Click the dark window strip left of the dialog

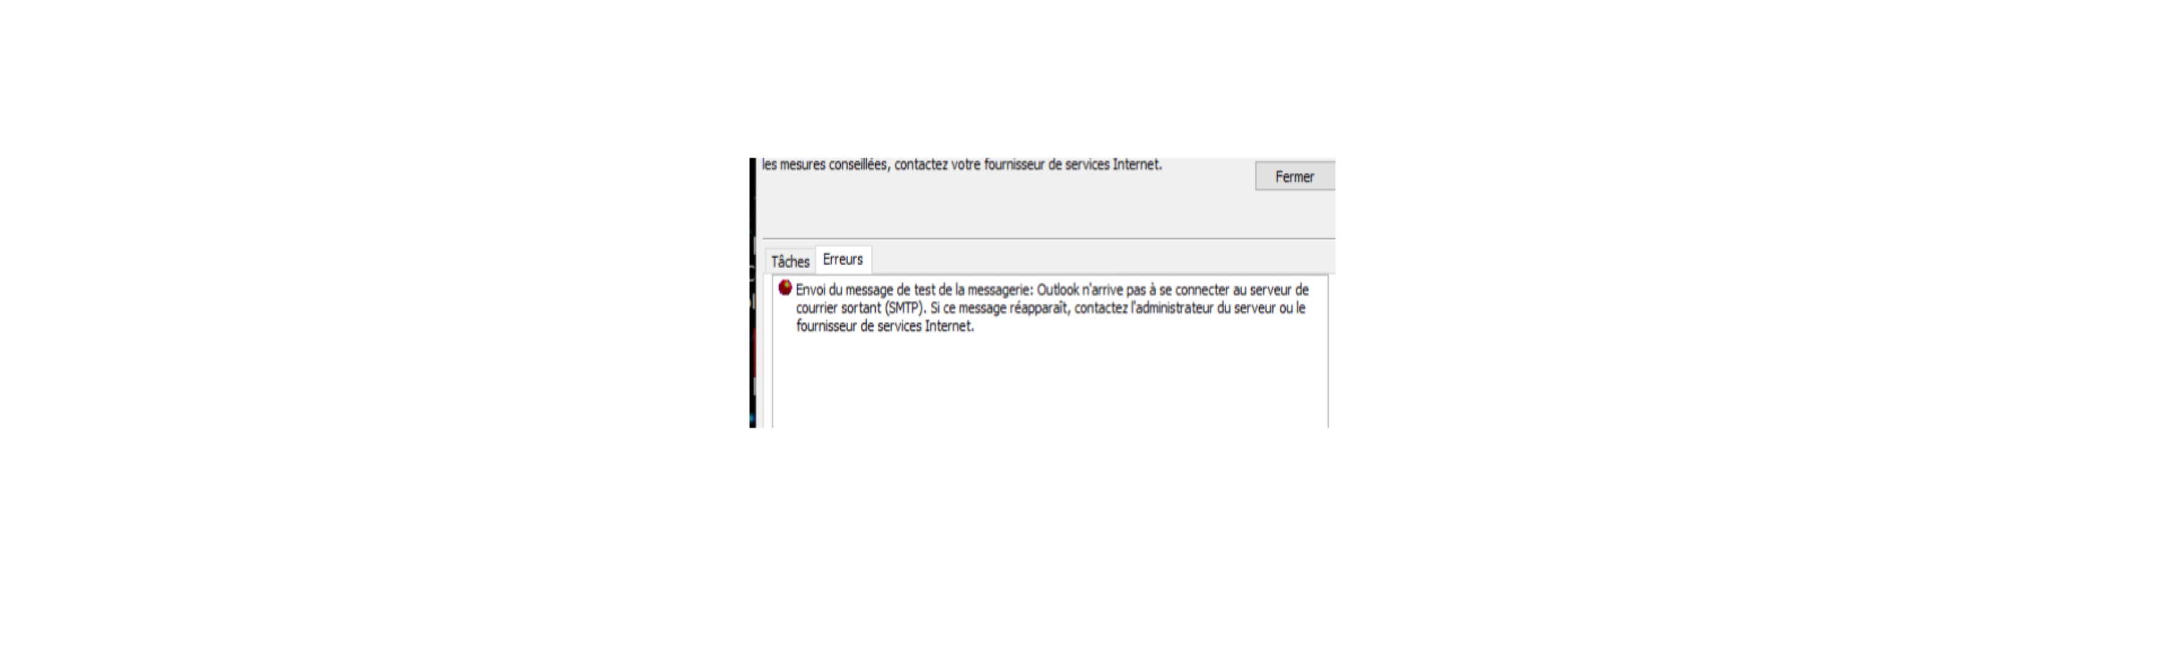click(753, 292)
